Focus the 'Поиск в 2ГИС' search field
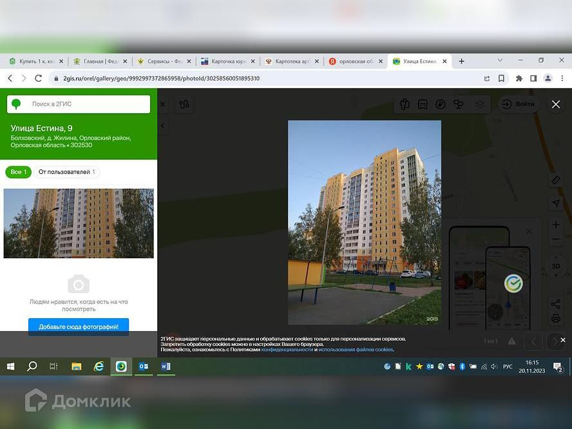The width and height of the screenshot is (572, 429). (x=79, y=104)
